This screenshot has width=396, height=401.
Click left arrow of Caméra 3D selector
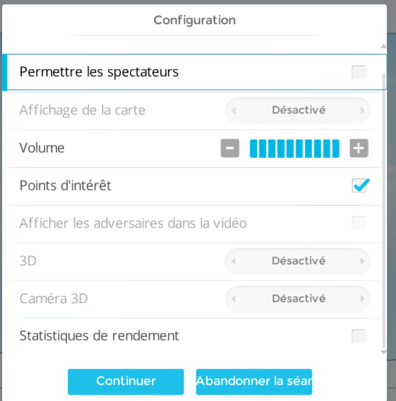[x=233, y=299]
